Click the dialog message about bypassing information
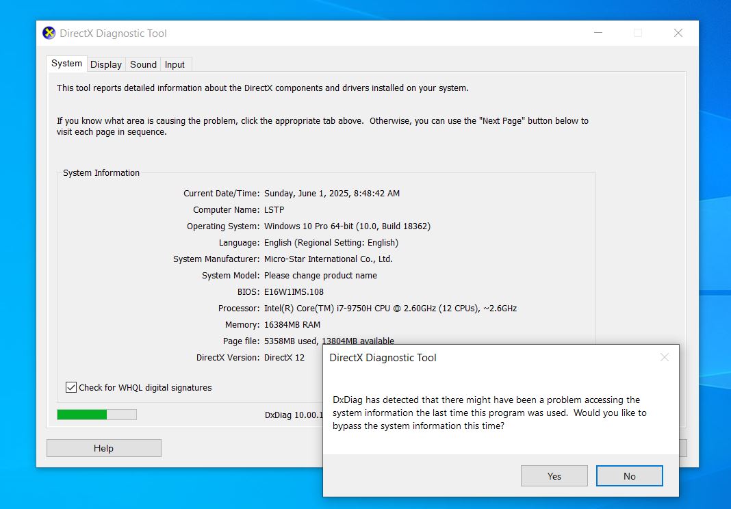 pyautogui.click(x=489, y=413)
